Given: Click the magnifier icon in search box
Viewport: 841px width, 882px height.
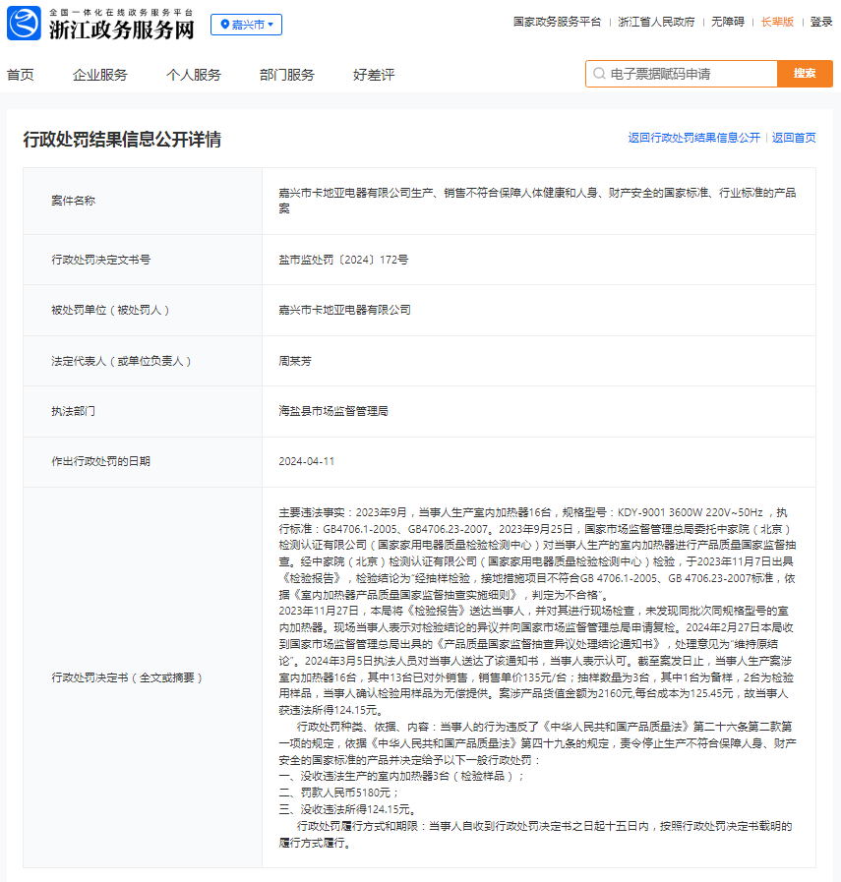Looking at the screenshot, I should point(599,74).
